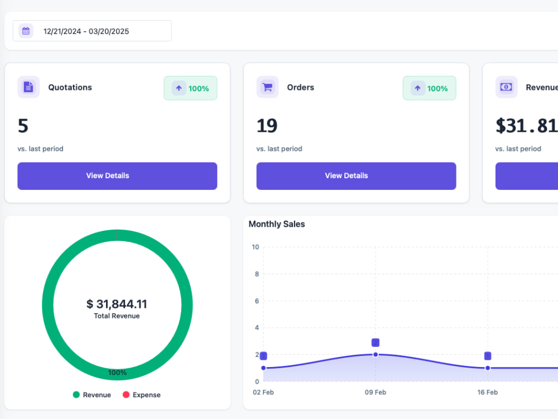Click the quotations count value 5
The image size is (558, 419).
(x=23, y=126)
